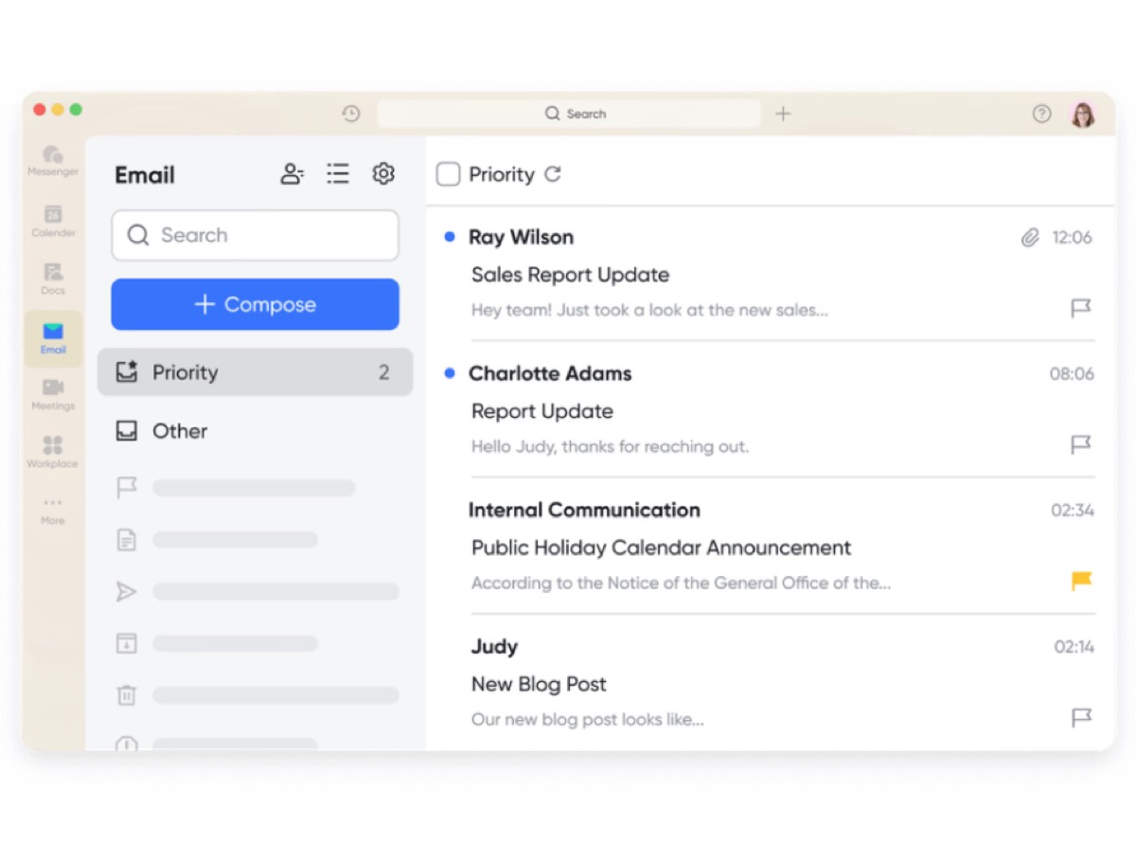Go to Meetings in the sidebar

(53, 392)
